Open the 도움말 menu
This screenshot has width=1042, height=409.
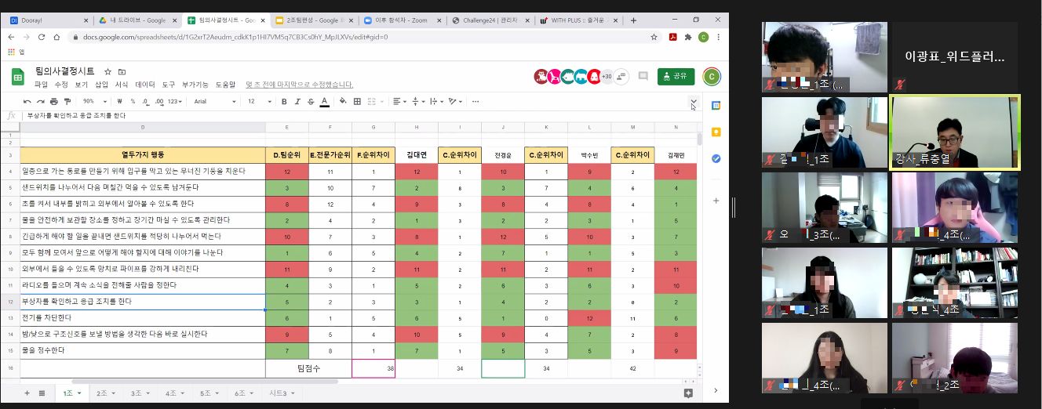click(226, 85)
